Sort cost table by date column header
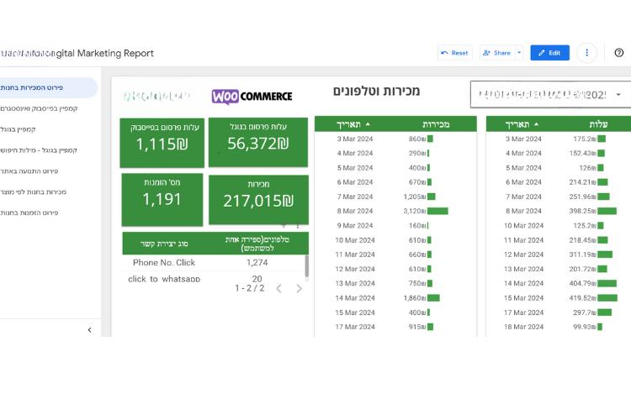 [517, 124]
